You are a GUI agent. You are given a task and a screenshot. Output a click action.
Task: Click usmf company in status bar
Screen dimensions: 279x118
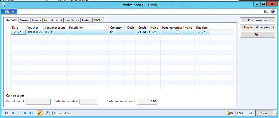coord(249,113)
